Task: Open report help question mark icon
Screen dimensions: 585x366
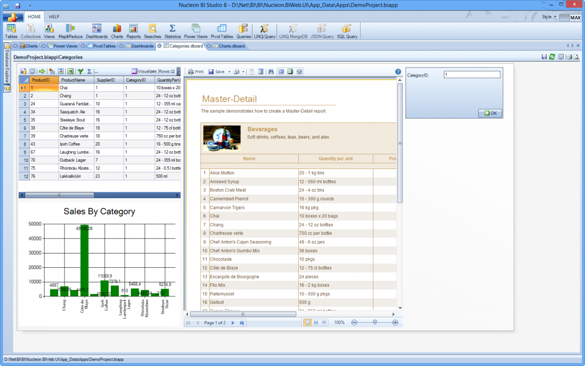Action: coord(398,72)
